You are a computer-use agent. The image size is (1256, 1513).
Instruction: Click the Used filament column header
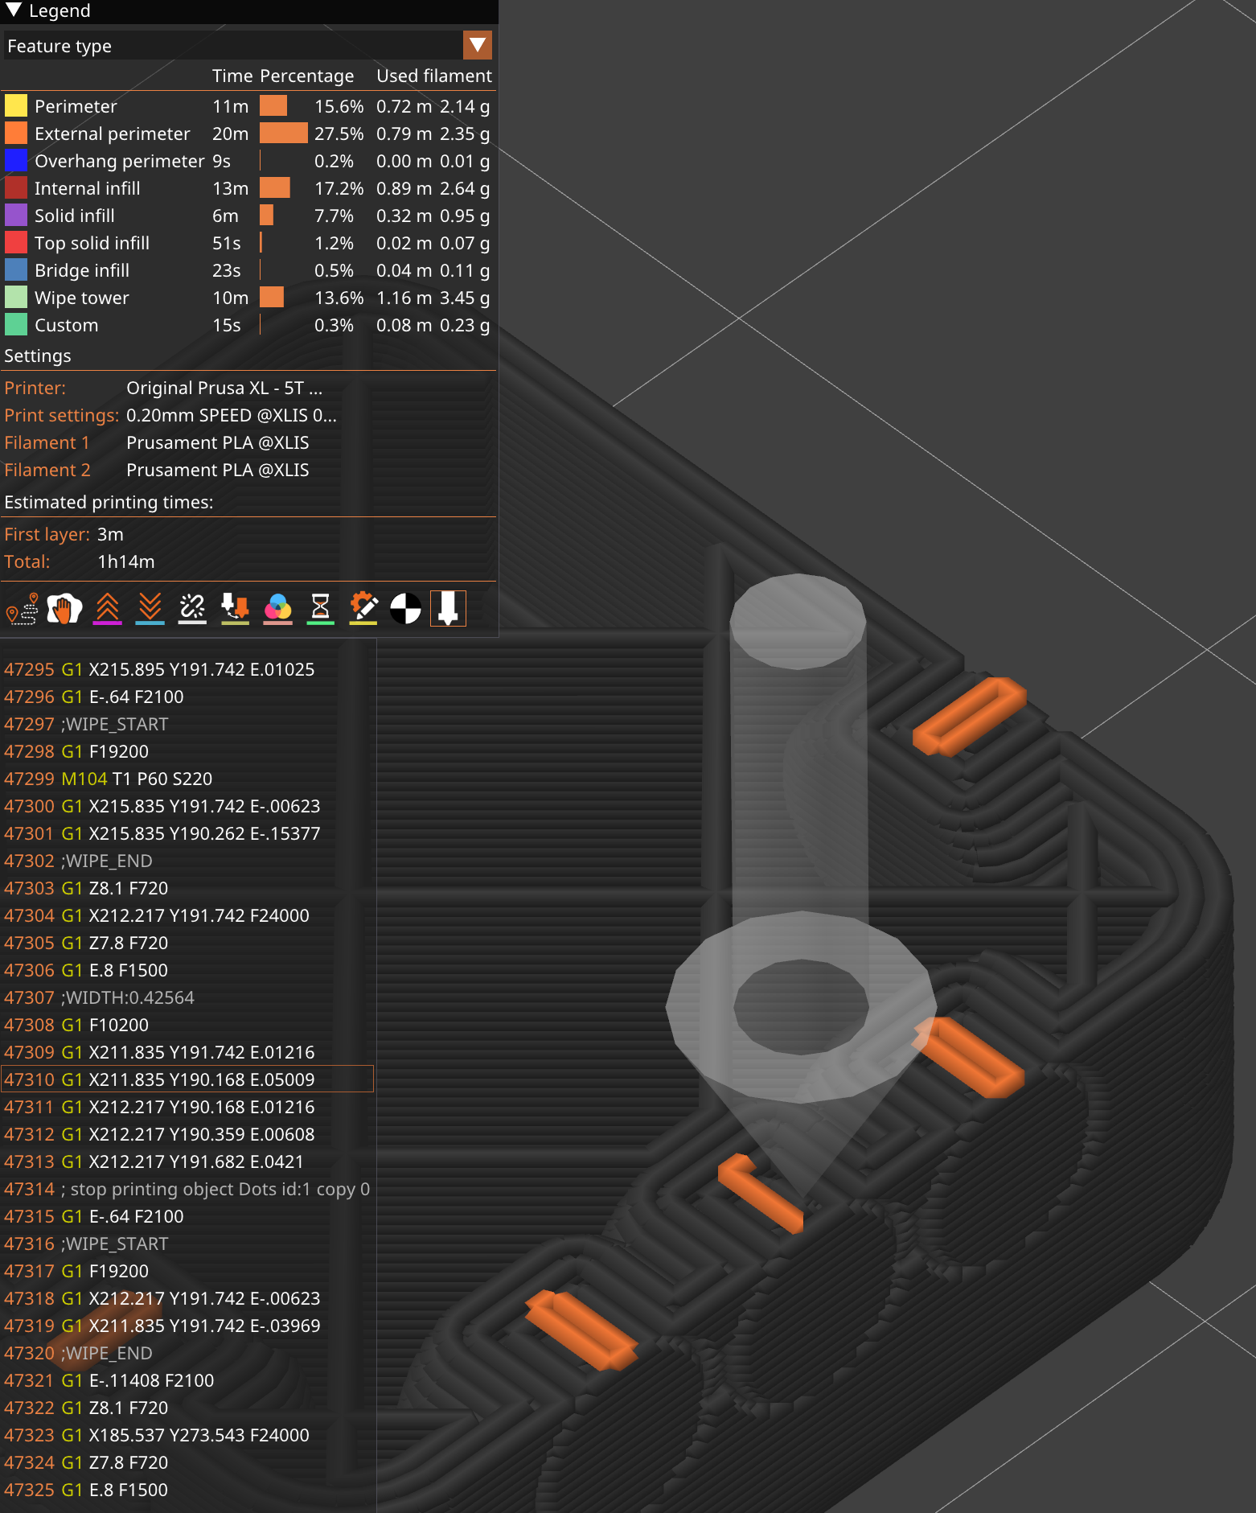(433, 76)
